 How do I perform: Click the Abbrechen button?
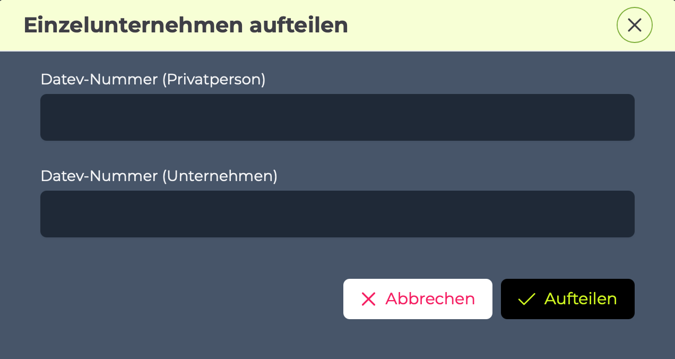coord(418,299)
